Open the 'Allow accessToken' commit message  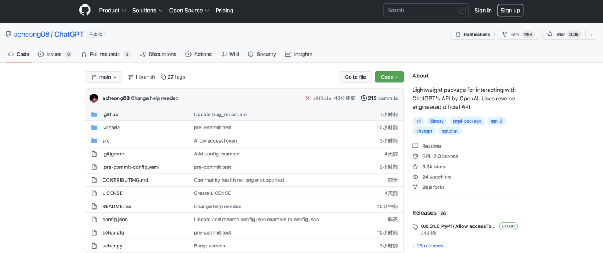216,141
